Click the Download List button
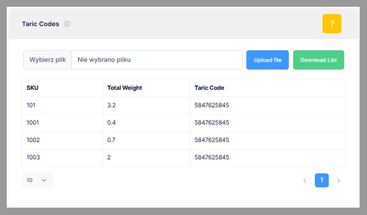The image size is (367, 215). [x=319, y=60]
